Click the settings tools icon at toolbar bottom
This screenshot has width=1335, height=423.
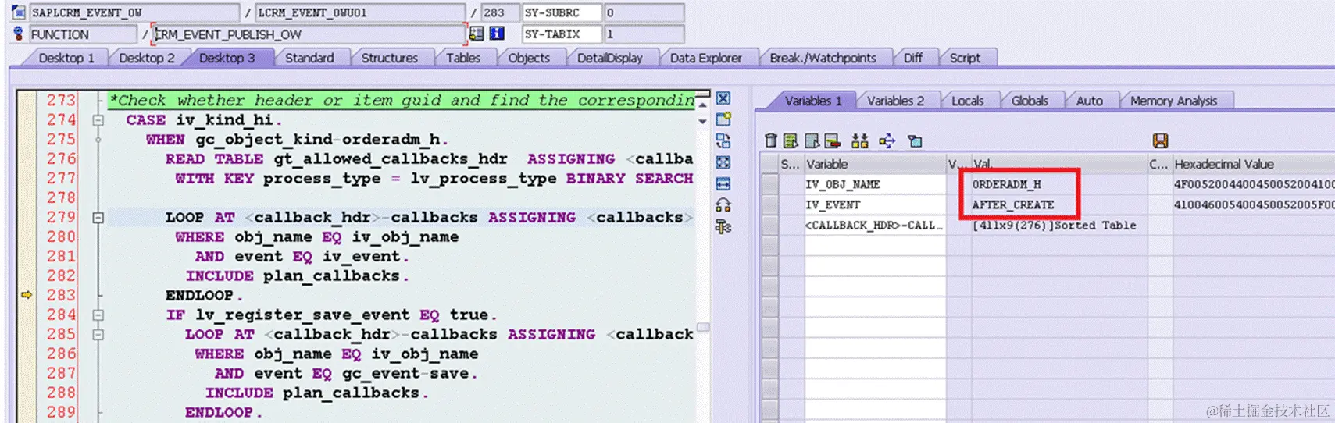(x=723, y=226)
